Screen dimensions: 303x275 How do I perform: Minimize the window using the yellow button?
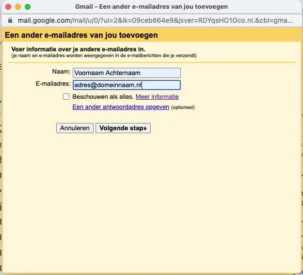[x=18, y=7]
